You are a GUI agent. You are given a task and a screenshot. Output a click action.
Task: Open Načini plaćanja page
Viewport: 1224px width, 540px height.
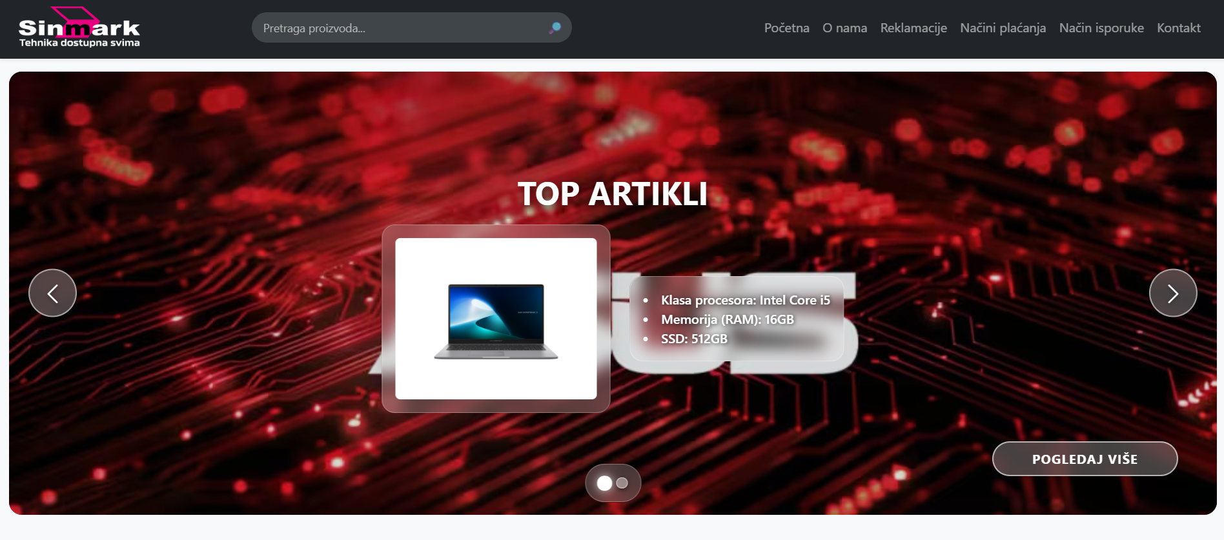point(1003,28)
